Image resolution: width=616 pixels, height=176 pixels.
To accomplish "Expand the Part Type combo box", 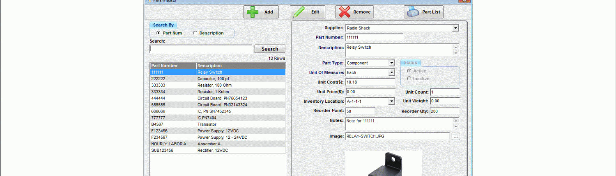I will click(391, 63).
